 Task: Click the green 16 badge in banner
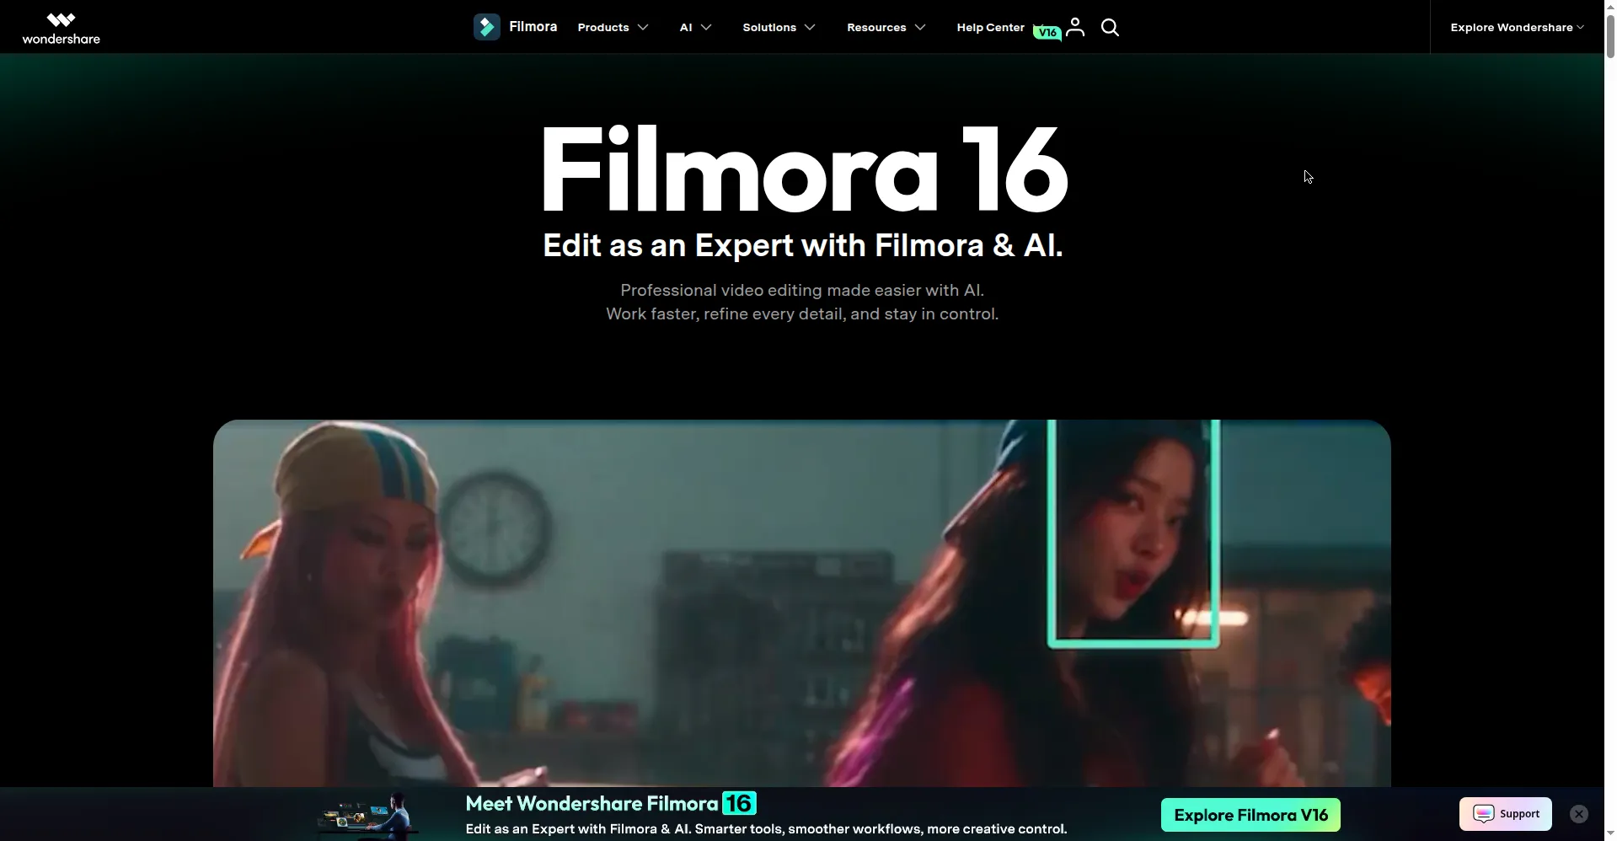click(x=739, y=803)
